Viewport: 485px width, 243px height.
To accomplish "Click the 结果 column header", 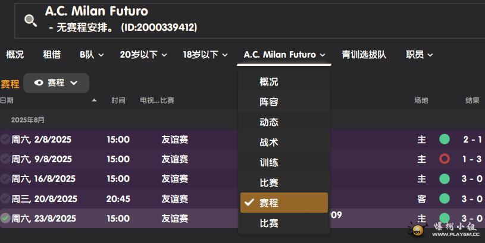I will pyautogui.click(x=472, y=100).
